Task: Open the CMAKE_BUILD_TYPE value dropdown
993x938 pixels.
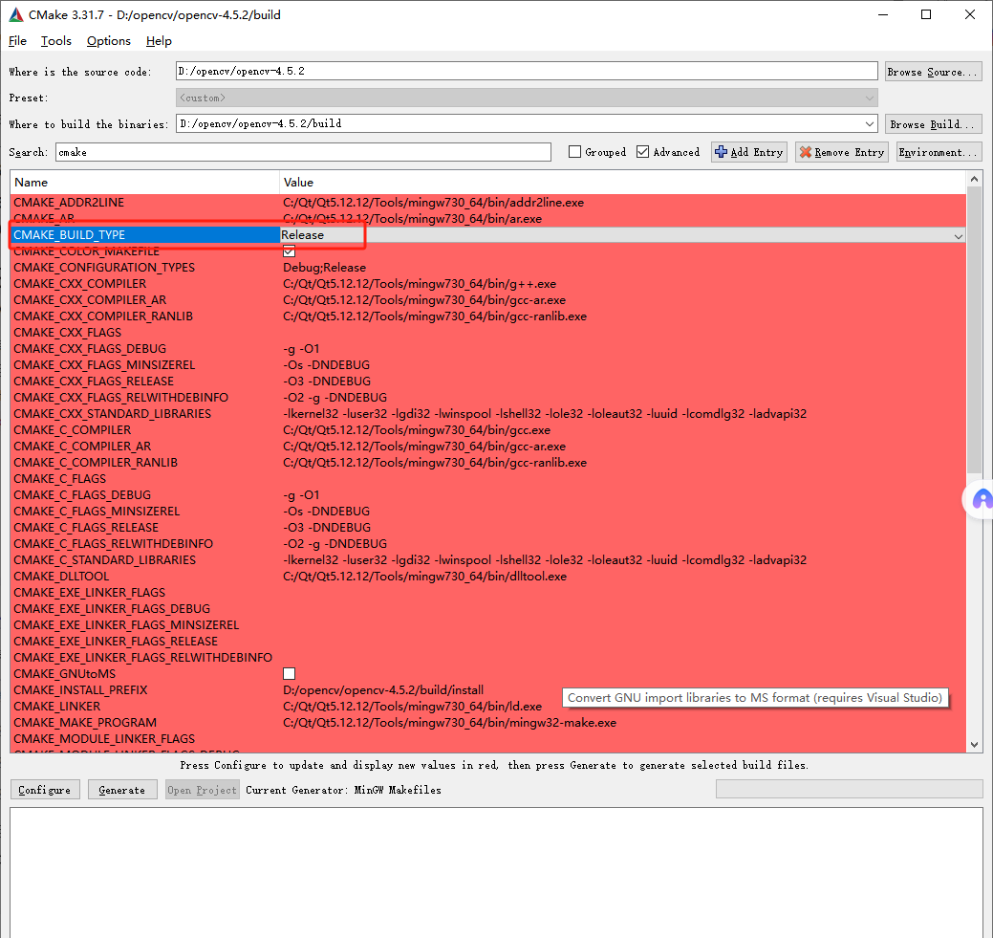Action: tap(959, 236)
